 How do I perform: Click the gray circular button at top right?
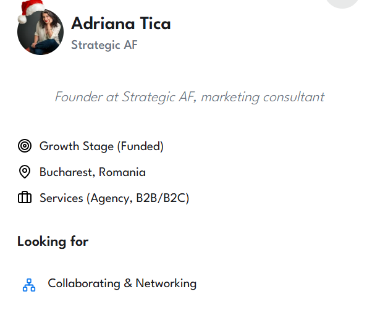click(x=342, y=2)
